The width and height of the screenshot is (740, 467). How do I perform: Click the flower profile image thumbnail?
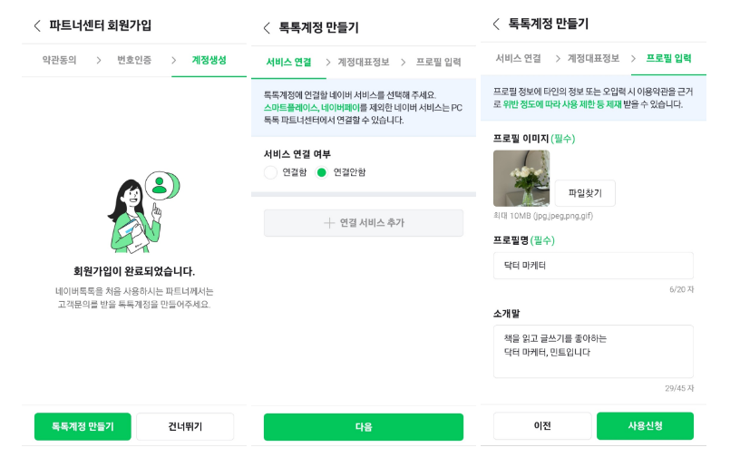coord(521,179)
